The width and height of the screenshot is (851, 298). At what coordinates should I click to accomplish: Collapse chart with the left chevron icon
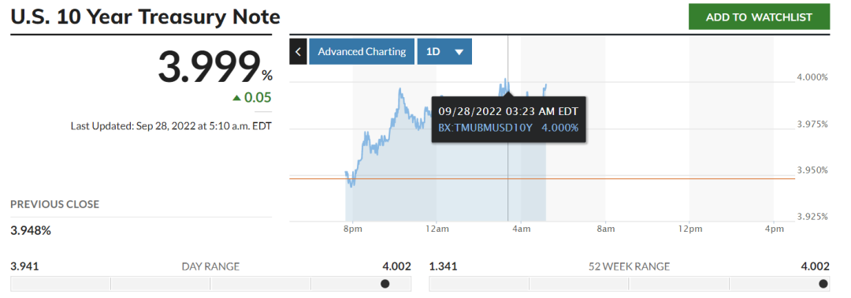point(298,51)
